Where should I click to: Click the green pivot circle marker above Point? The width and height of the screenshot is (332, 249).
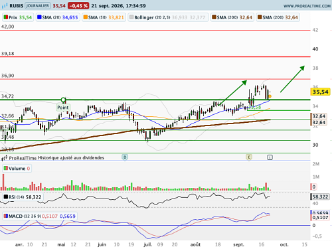click(63, 100)
